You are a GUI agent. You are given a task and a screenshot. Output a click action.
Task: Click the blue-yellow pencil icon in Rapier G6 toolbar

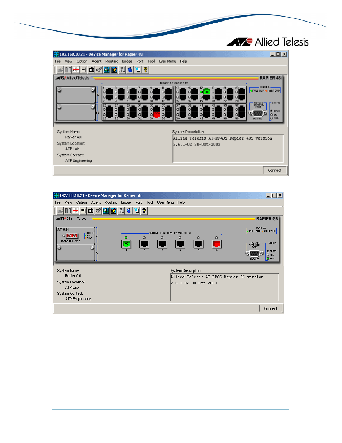[x=114, y=211]
